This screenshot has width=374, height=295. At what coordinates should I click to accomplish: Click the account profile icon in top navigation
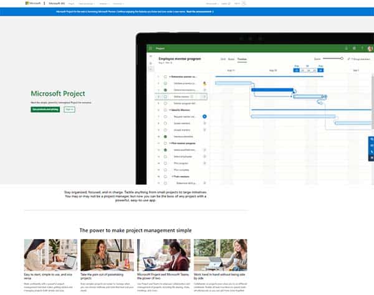[x=244, y=4]
